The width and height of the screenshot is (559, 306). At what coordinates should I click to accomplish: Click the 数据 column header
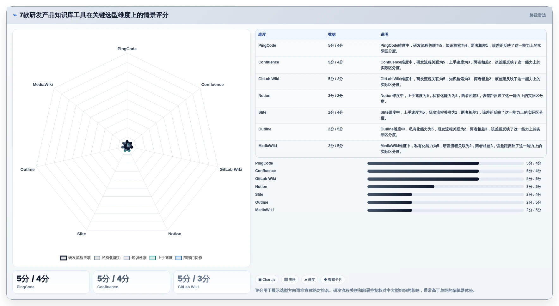[332, 35]
